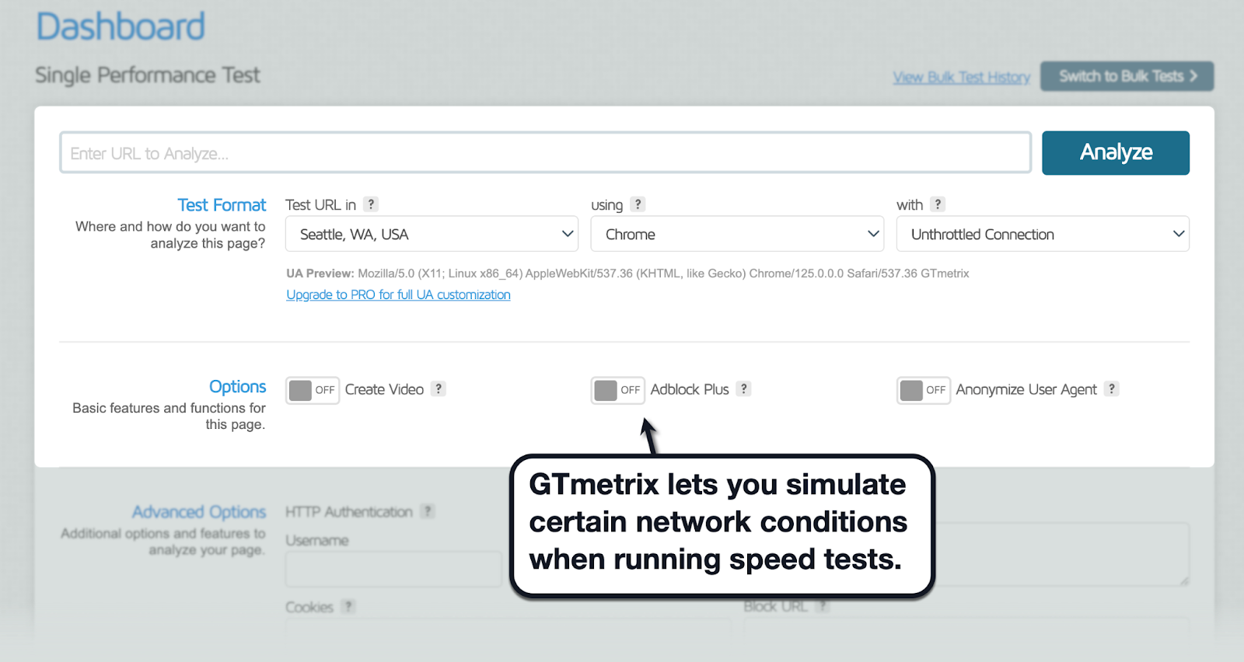Click help icon next to Anonymize User Agent
The height and width of the screenshot is (662, 1244).
tap(1112, 388)
